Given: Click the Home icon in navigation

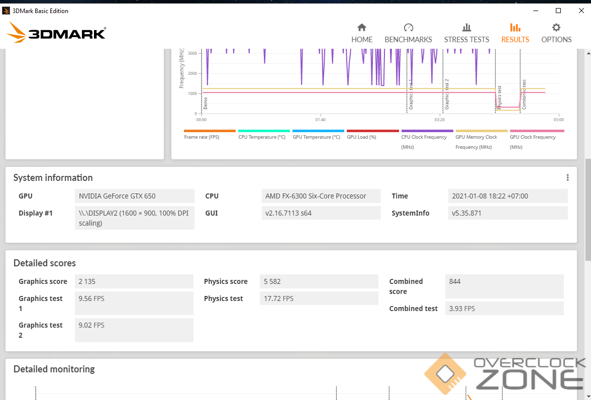Looking at the screenshot, I should (x=362, y=28).
